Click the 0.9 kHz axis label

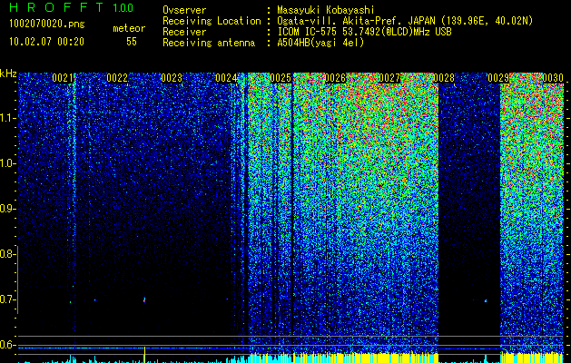pos(7,209)
